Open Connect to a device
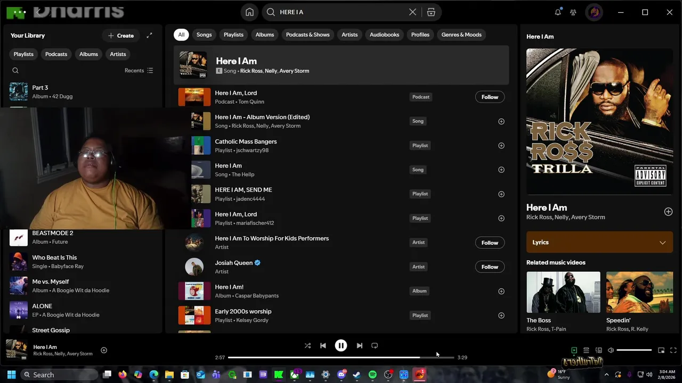 point(598,350)
